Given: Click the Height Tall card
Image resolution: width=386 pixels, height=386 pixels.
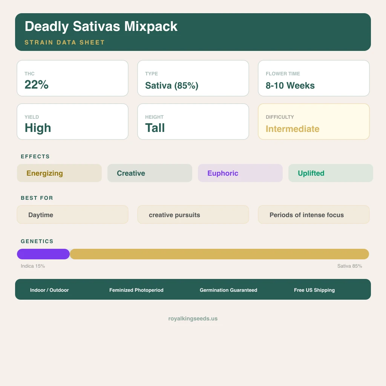Looking at the screenshot, I should (x=193, y=122).
